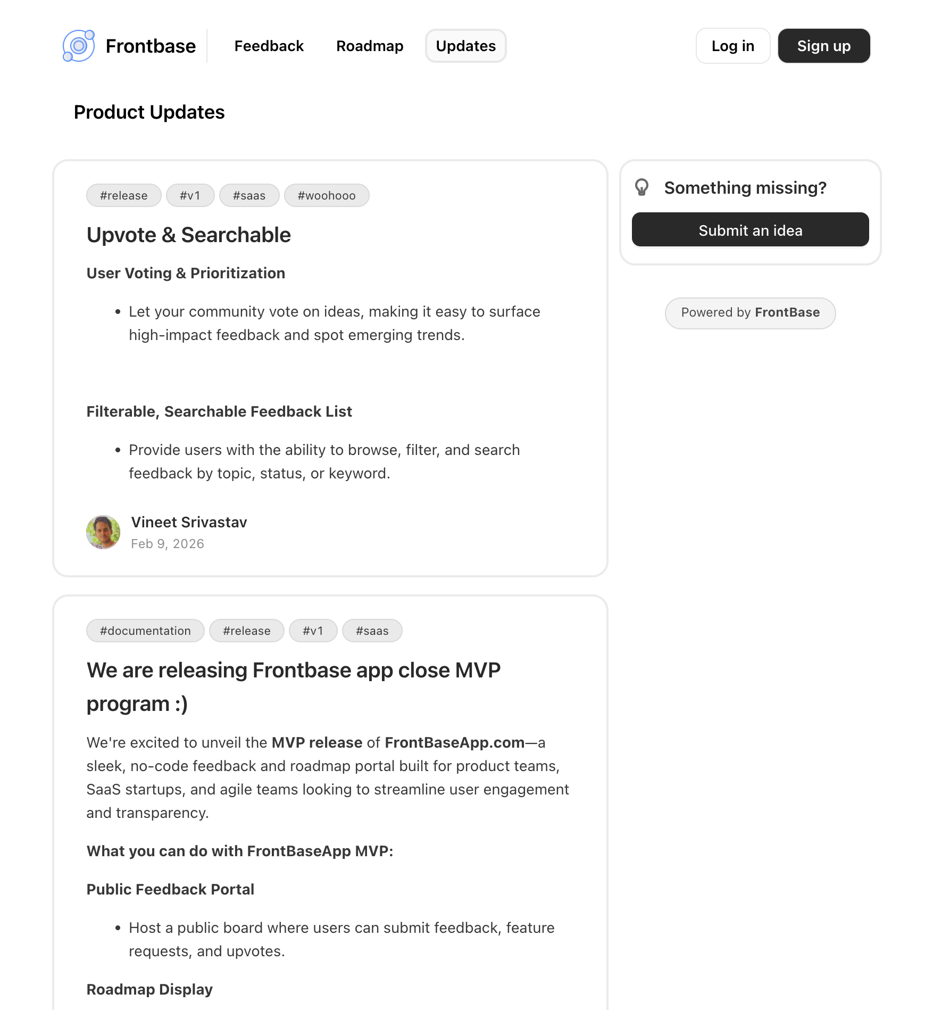Open the Upvote & Searchable update post

coord(188,235)
